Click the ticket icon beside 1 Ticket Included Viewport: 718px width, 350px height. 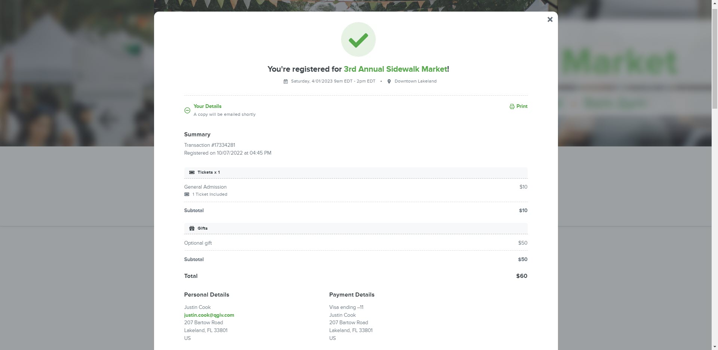187,194
